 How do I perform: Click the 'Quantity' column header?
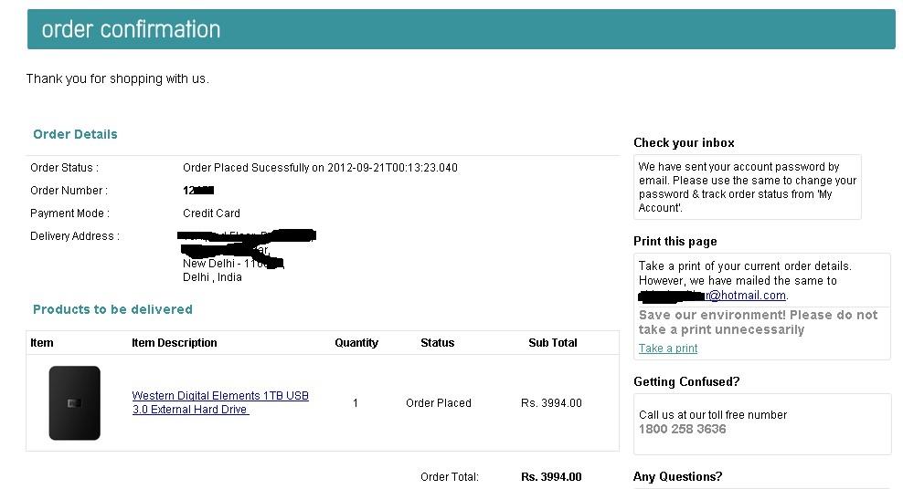pyautogui.click(x=356, y=342)
